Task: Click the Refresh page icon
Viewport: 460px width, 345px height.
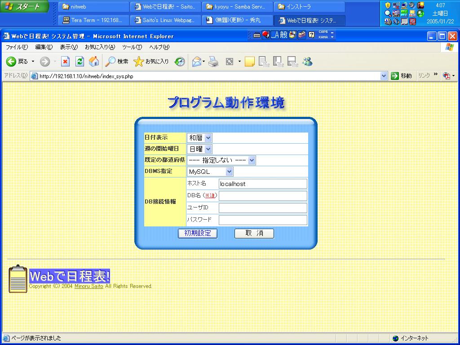Action: pos(80,62)
